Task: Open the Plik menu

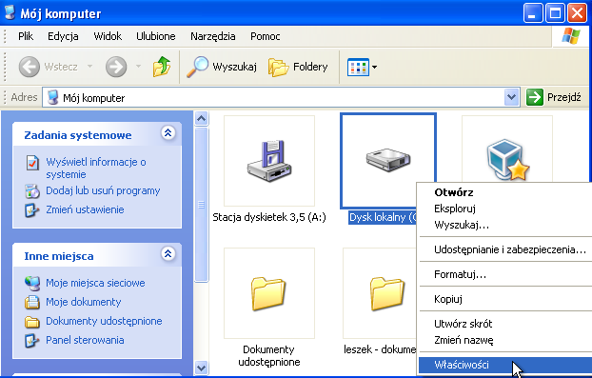Action: 26,36
